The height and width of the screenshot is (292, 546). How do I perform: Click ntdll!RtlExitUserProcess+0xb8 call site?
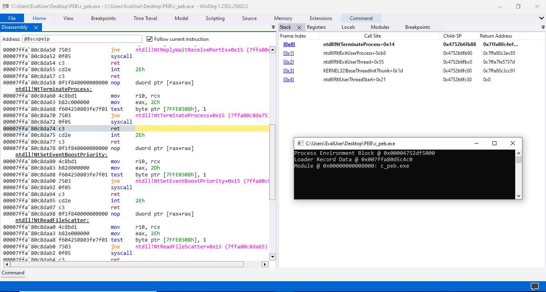tap(355, 53)
